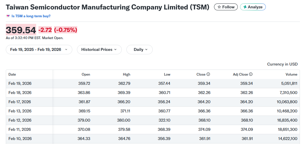Click the current price 359.54
This screenshot has height=144, width=306.
(21, 30)
